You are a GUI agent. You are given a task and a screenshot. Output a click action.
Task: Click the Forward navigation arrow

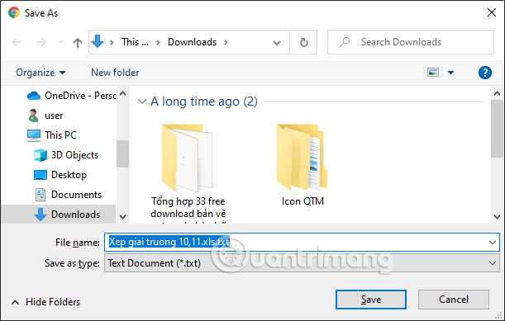pos(40,42)
